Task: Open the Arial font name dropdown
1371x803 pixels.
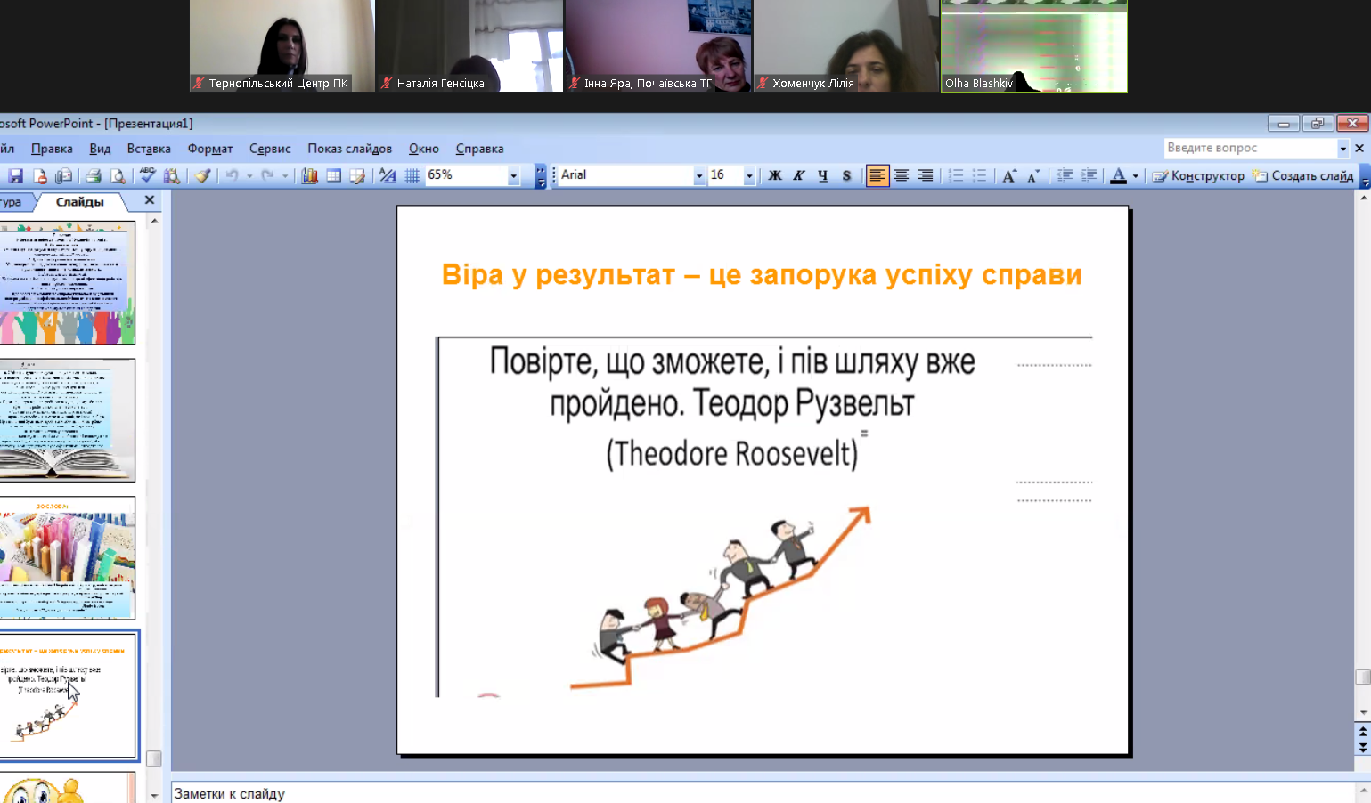Action: [698, 175]
